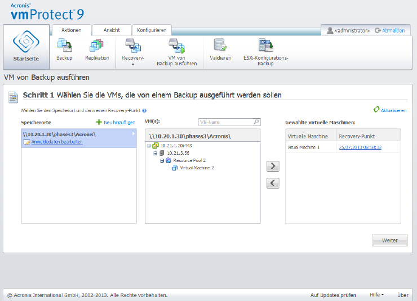
Task: Focus the VM-Name search field
Action: [x=226, y=122]
